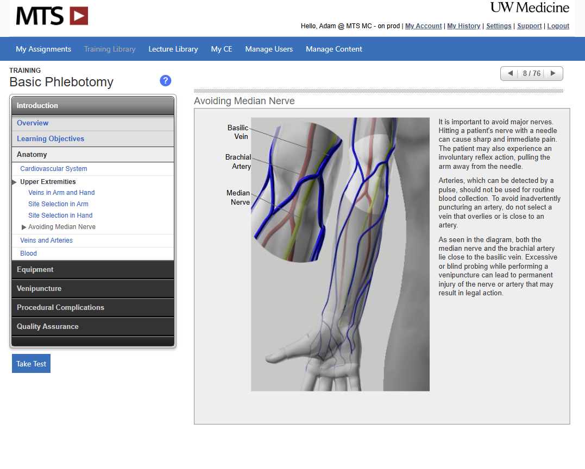This screenshot has height=469, width=585.
Task: Click the MTS logo
Action: point(52,16)
